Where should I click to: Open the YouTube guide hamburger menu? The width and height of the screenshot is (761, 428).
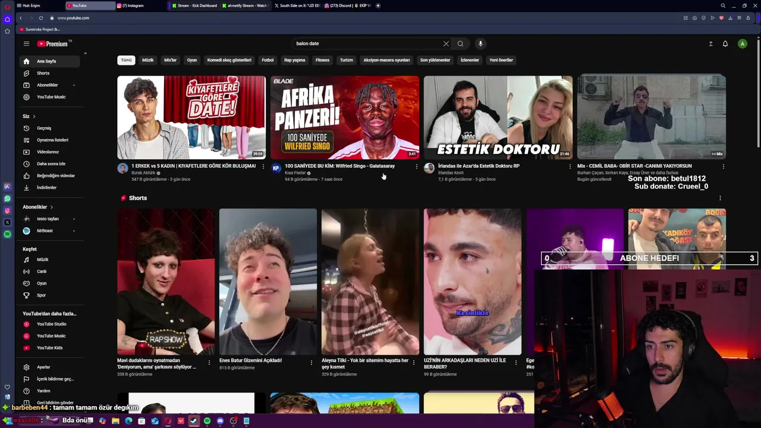pos(26,43)
